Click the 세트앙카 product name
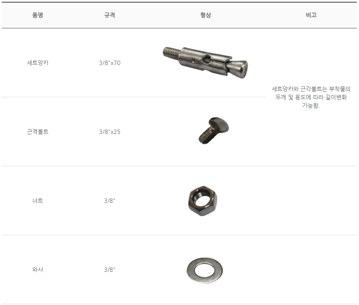 [38, 63]
